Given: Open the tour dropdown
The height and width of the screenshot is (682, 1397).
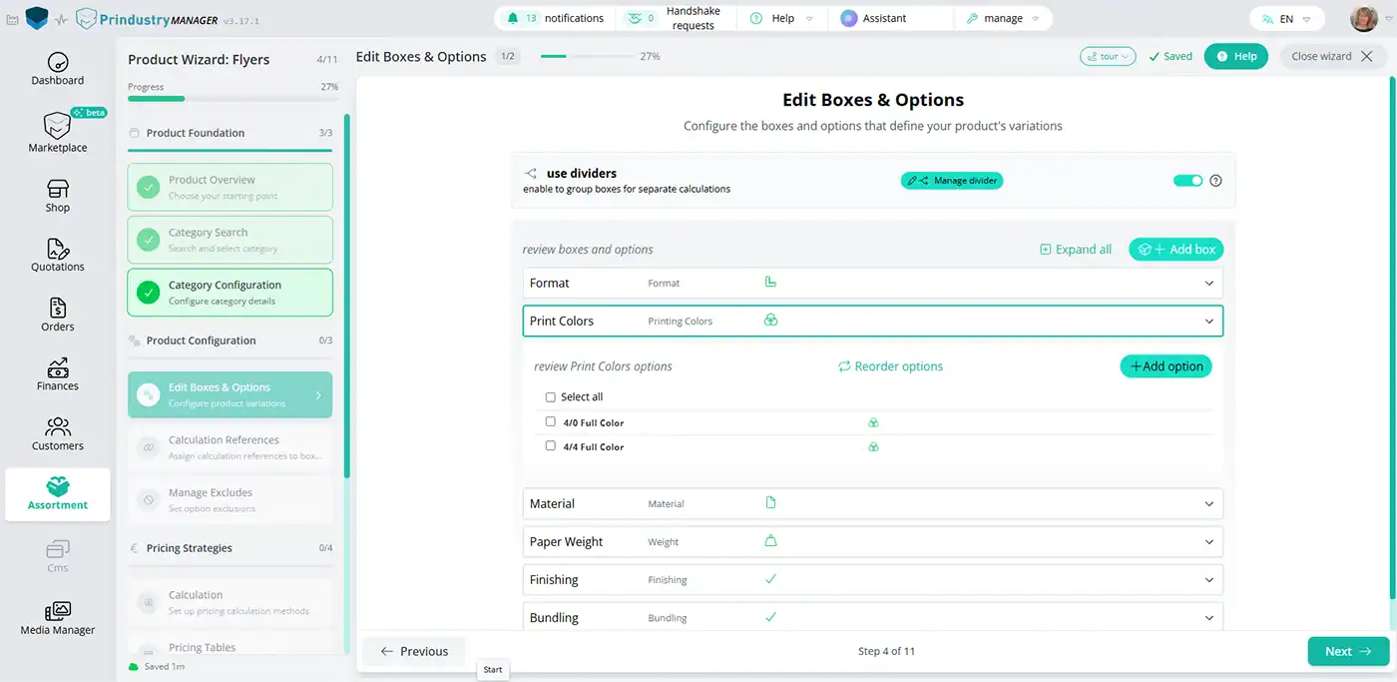Looking at the screenshot, I should (x=1109, y=57).
